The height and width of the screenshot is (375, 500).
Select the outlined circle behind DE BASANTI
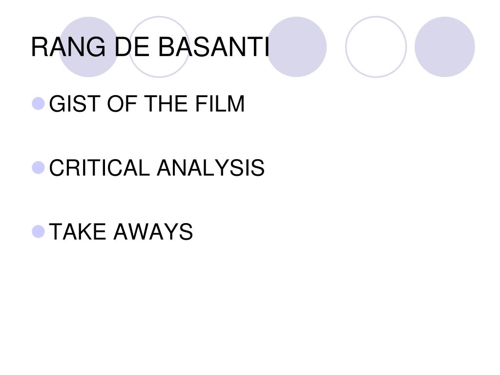tap(159, 47)
